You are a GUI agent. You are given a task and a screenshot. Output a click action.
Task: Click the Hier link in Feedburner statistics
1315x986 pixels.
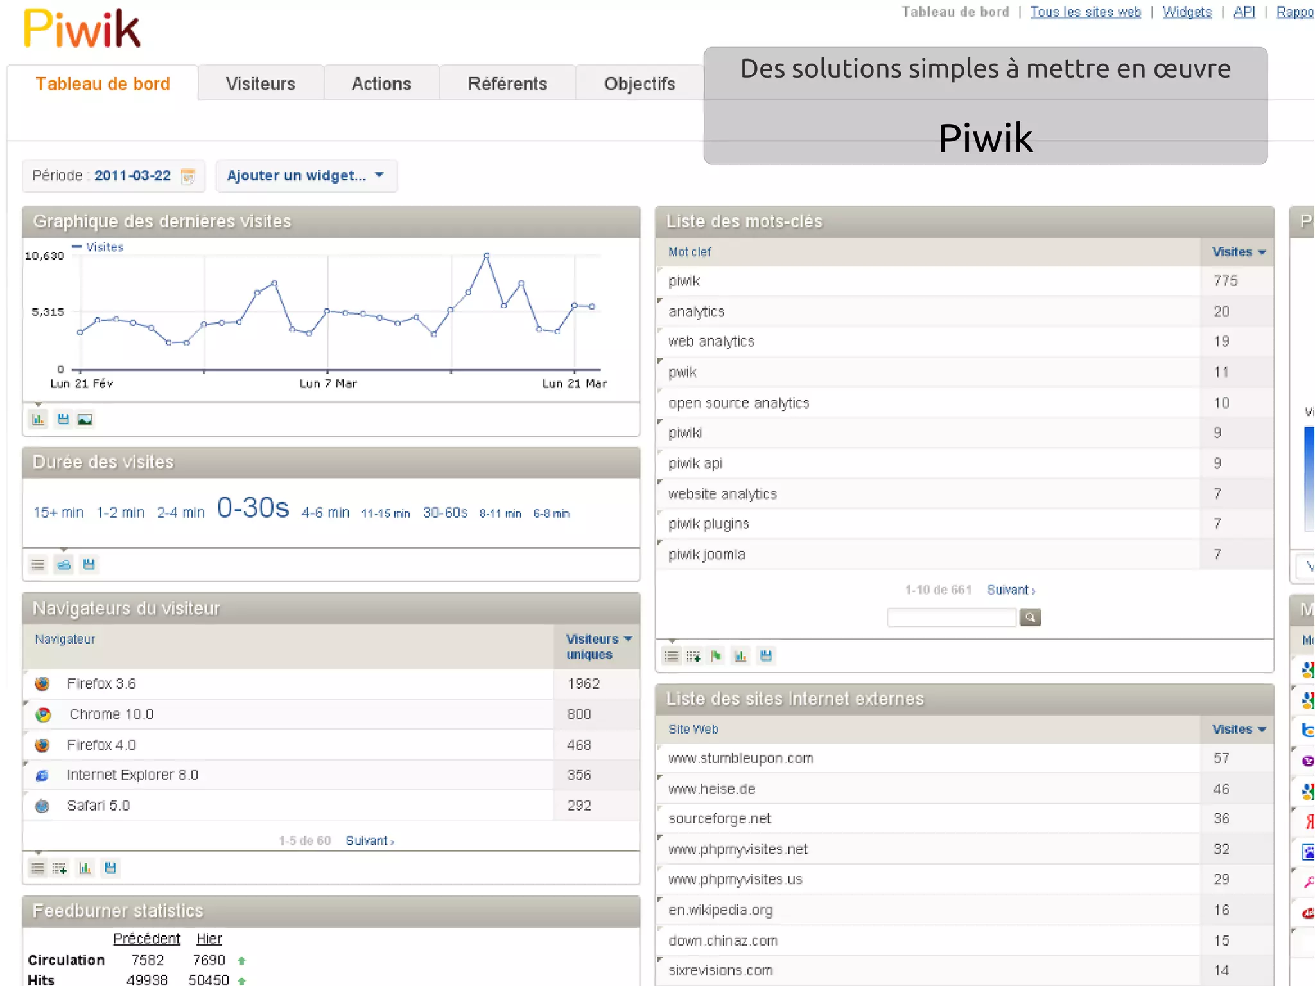pyautogui.click(x=209, y=938)
